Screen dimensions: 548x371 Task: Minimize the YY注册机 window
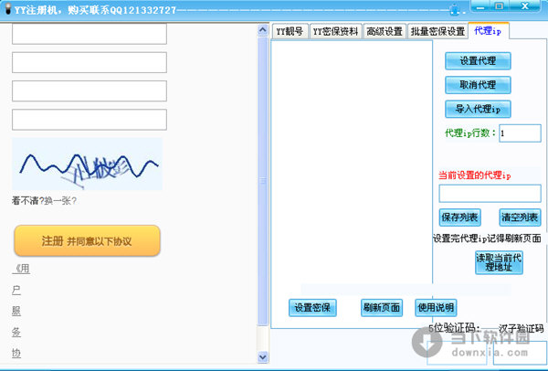click(480, 6)
